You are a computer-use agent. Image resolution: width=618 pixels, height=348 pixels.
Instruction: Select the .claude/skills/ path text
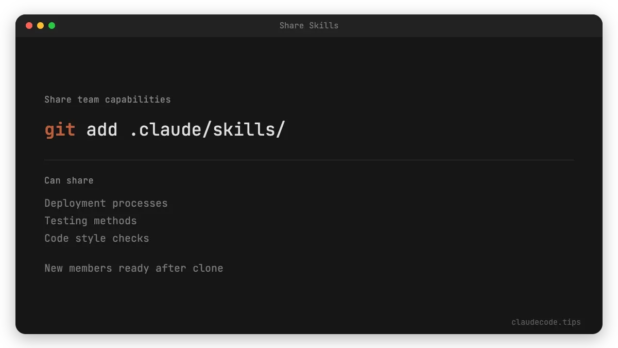coord(207,129)
